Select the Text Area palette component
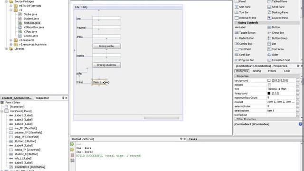 (275, 49)
